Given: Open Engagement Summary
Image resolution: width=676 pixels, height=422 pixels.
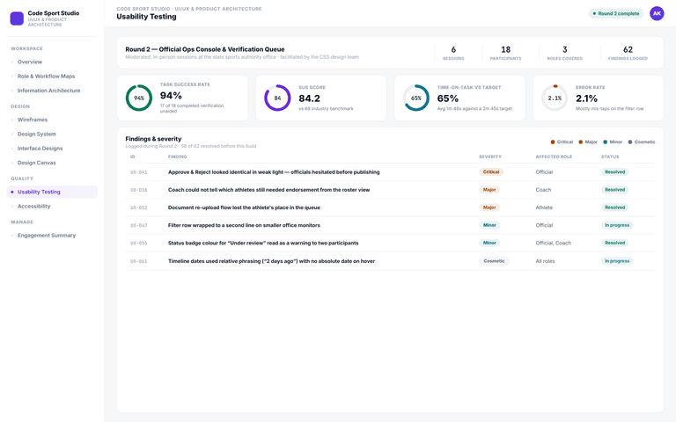Looking at the screenshot, I should 47,236.
